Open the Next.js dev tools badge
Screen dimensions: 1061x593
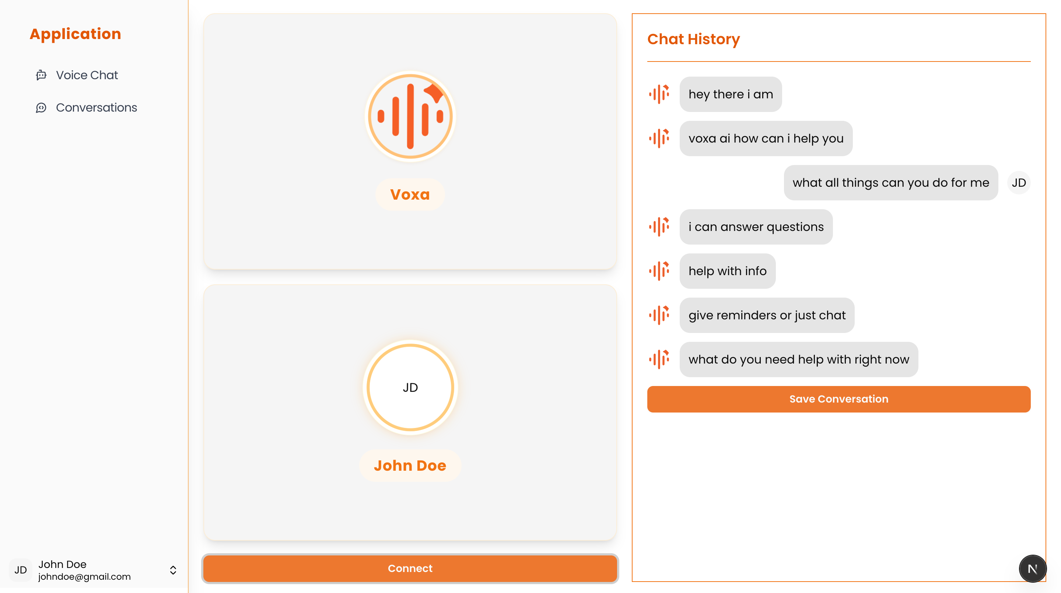(x=1032, y=569)
